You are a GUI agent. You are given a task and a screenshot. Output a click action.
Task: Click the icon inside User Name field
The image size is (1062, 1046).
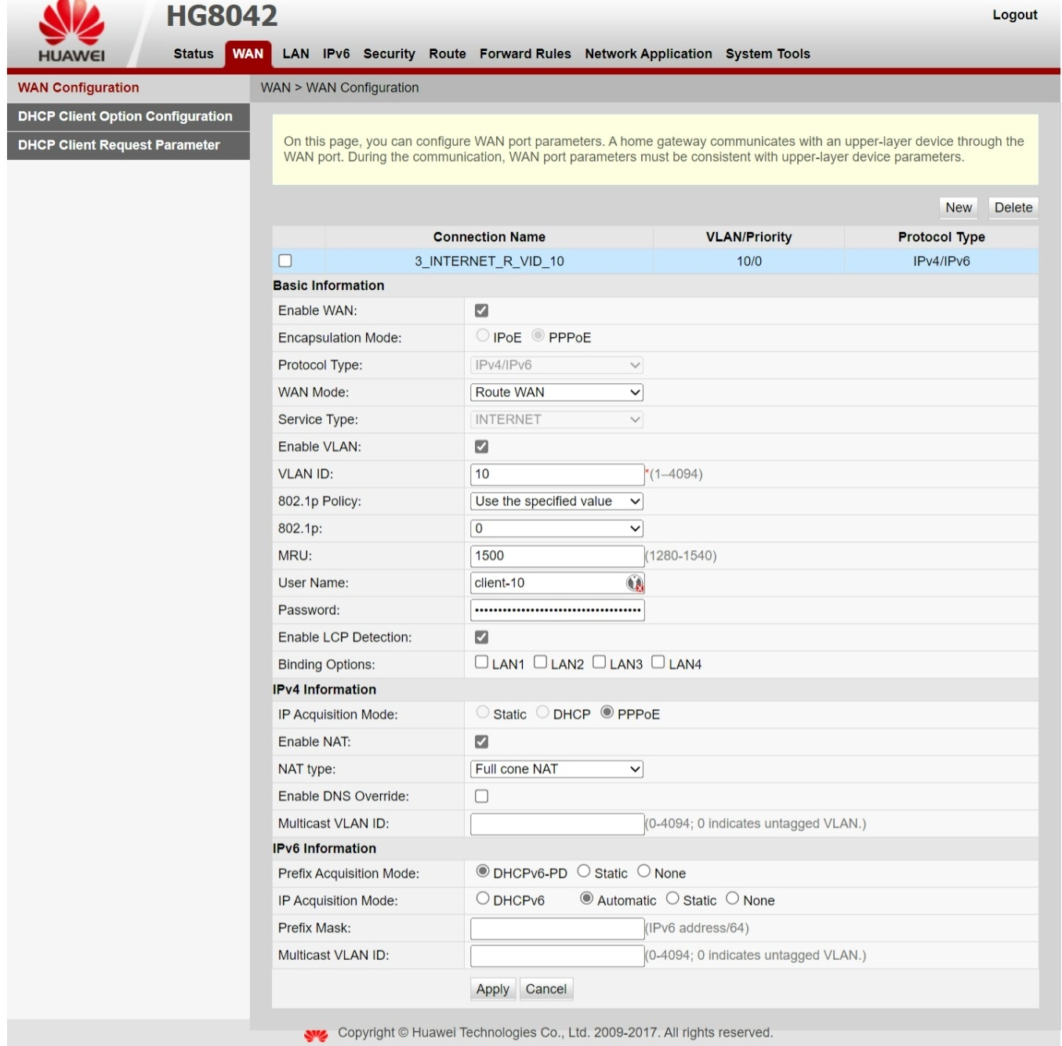(x=634, y=583)
